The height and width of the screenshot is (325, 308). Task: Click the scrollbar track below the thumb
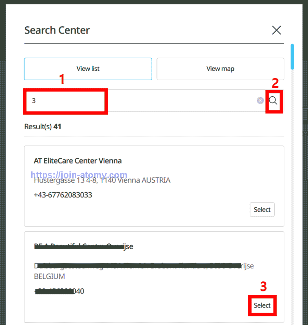[x=292, y=206]
